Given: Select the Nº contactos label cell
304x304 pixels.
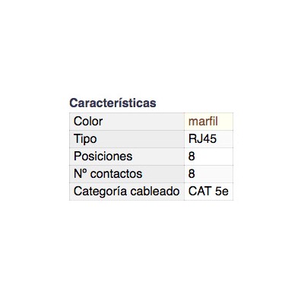Looking at the screenshot, I should [127, 174].
